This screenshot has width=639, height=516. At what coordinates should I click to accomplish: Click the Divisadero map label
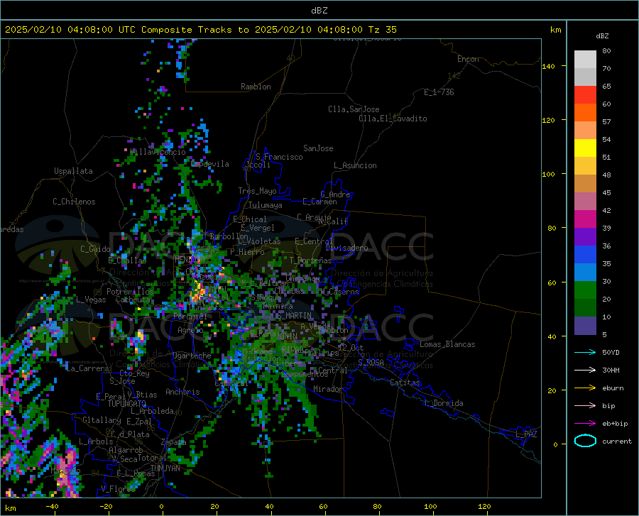tap(346, 248)
